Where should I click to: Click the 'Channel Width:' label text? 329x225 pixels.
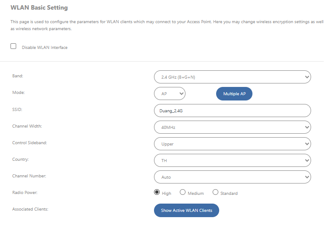point(27,126)
